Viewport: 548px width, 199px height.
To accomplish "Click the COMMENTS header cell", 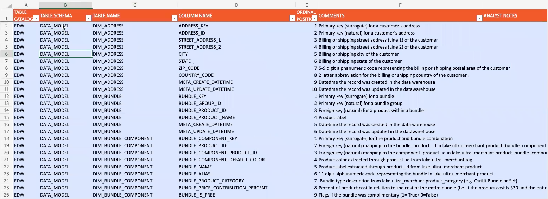I will pos(400,15).
